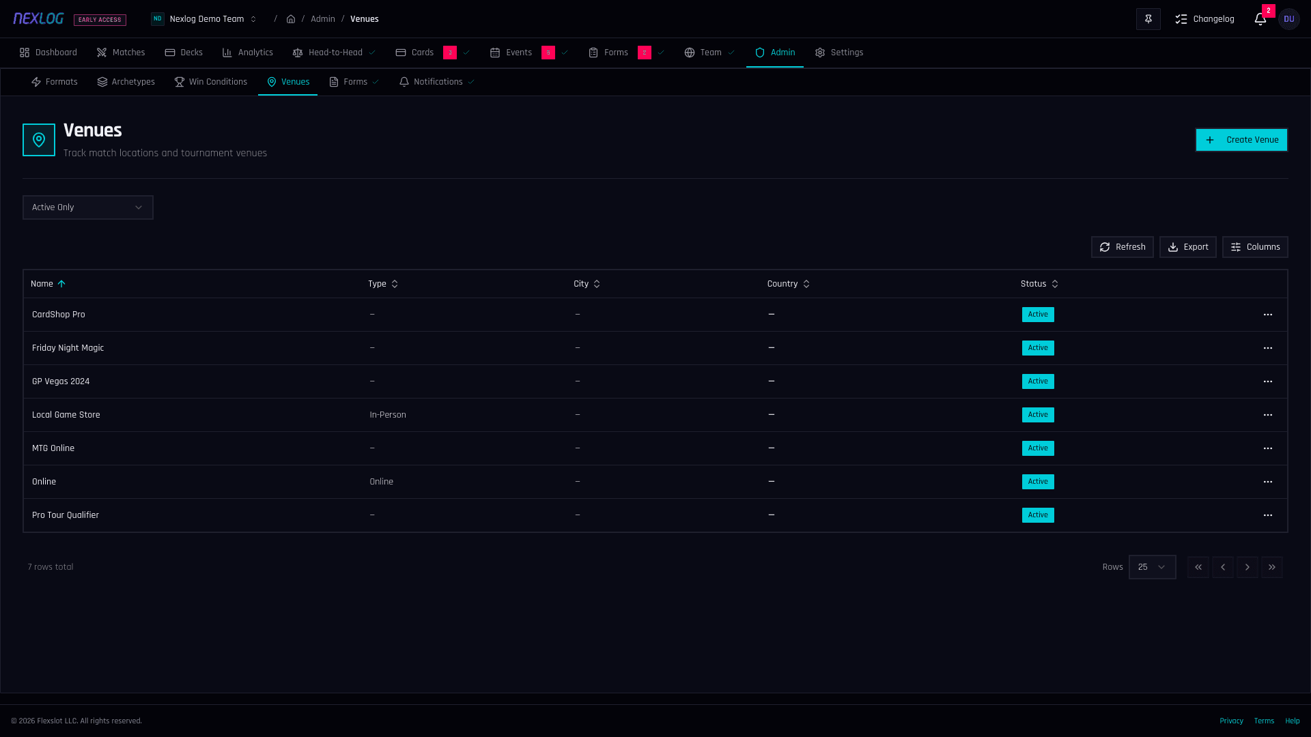Click the Cards red badge counter

tap(450, 53)
